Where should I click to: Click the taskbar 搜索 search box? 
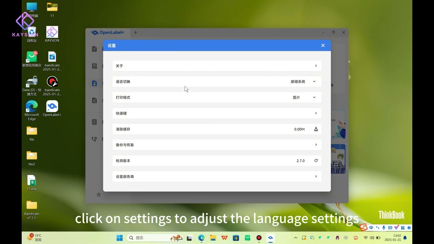(155, 238)
